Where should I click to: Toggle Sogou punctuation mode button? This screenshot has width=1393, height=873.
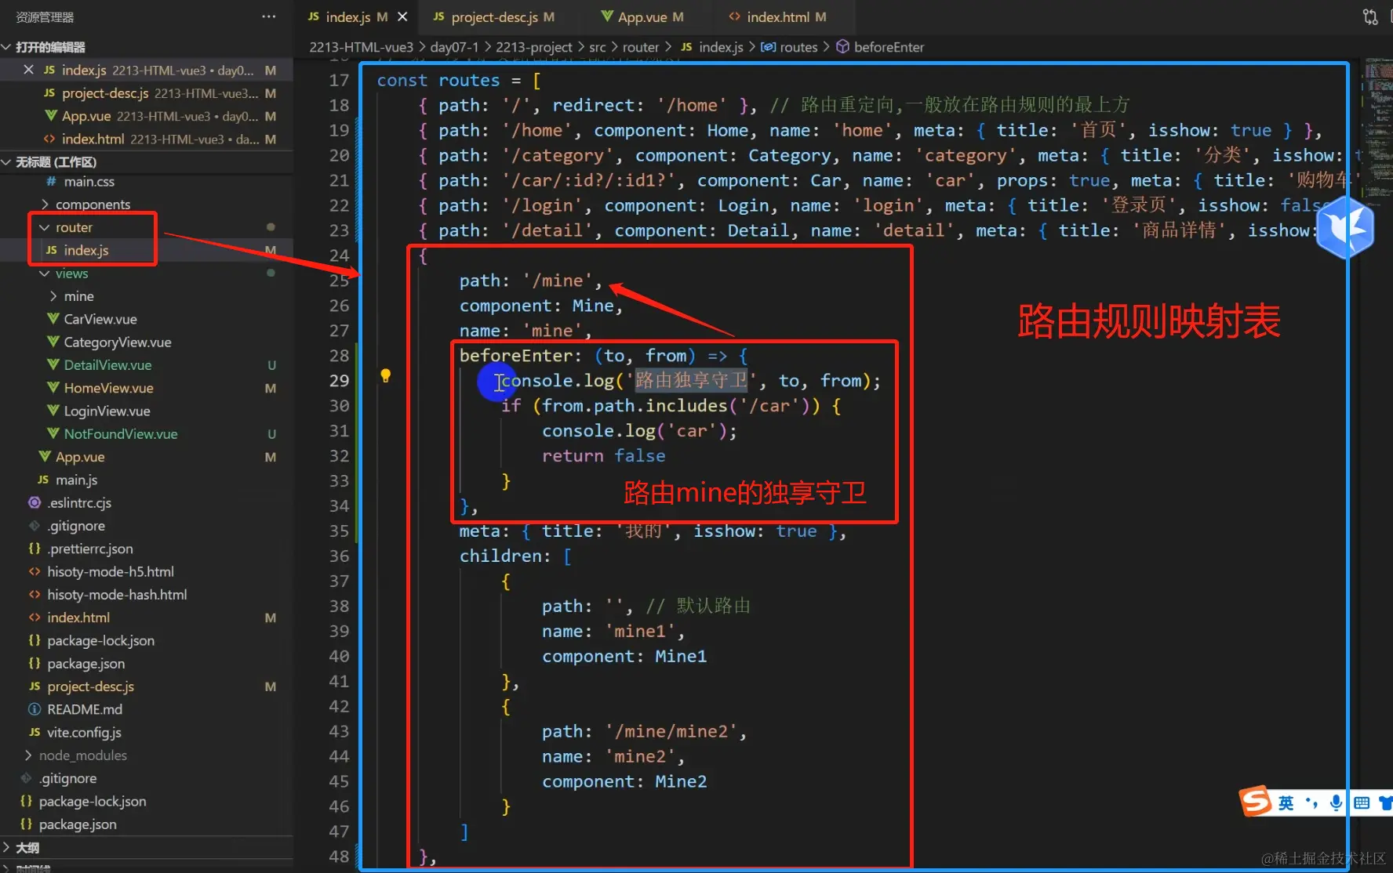[x=1311, y=802]
